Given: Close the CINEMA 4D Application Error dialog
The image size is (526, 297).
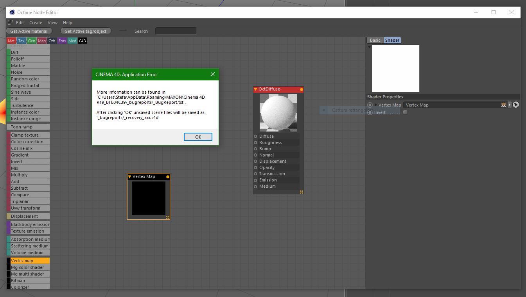Looking at the screenshot, I should 213,74.
